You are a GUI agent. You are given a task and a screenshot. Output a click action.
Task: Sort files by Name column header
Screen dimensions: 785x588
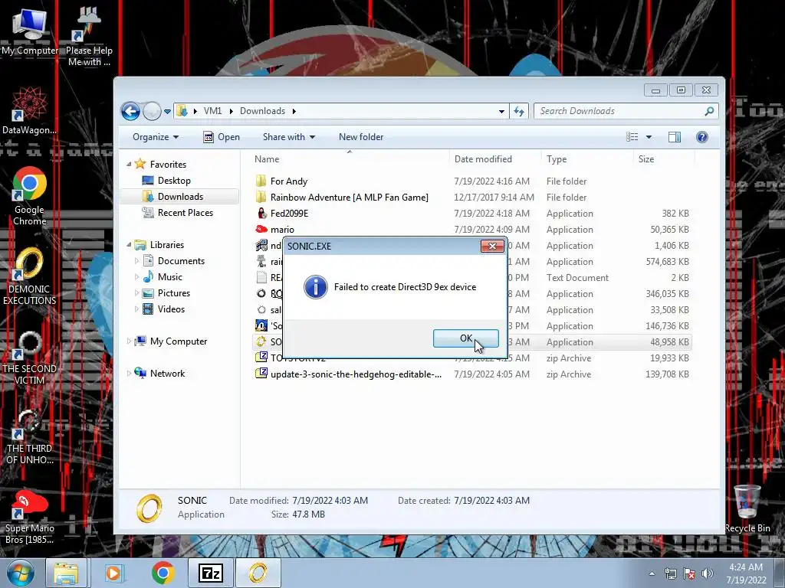266,159
